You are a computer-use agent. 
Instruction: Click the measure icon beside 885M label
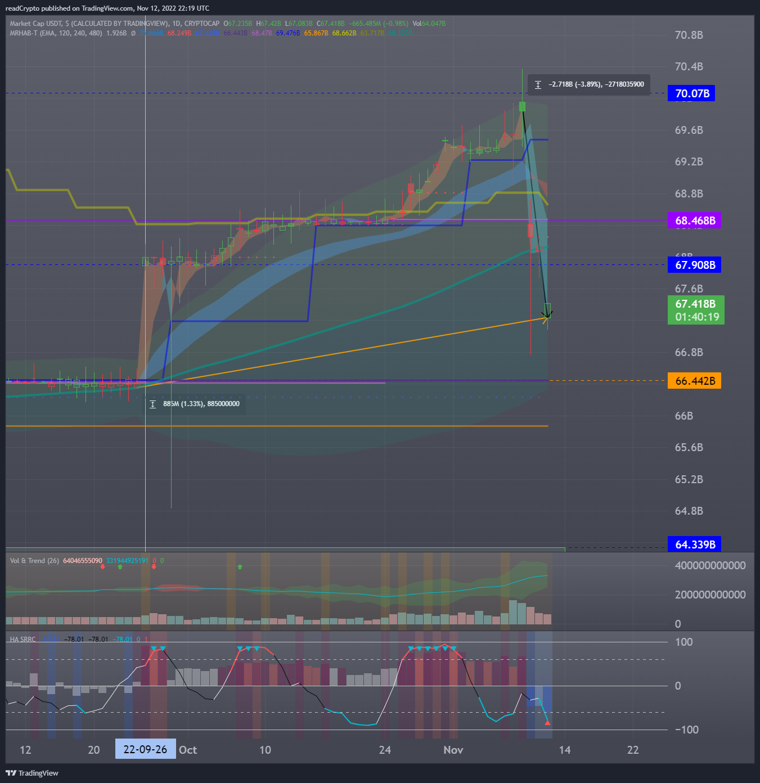pyautogui.click(x=152, y=404)
